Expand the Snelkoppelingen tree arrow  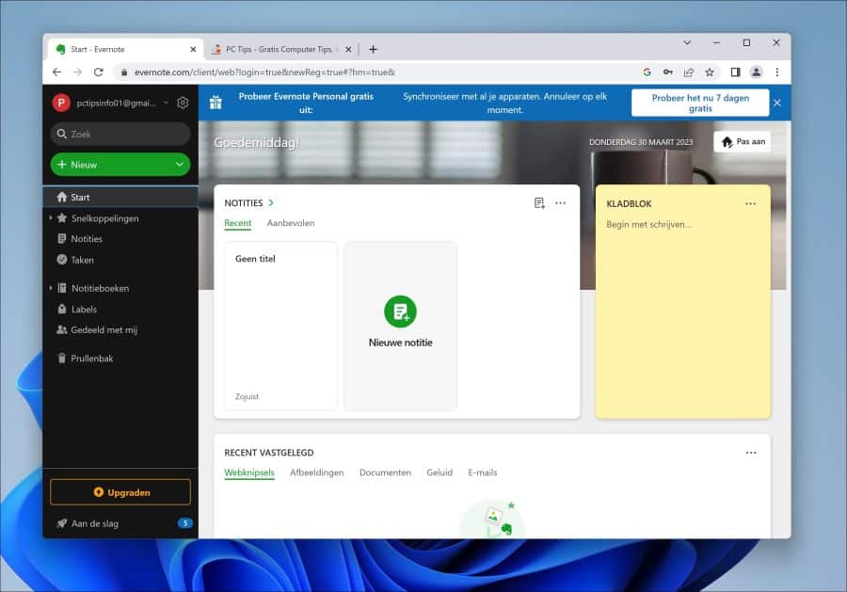pyautogui.click(x=50, y=218)
